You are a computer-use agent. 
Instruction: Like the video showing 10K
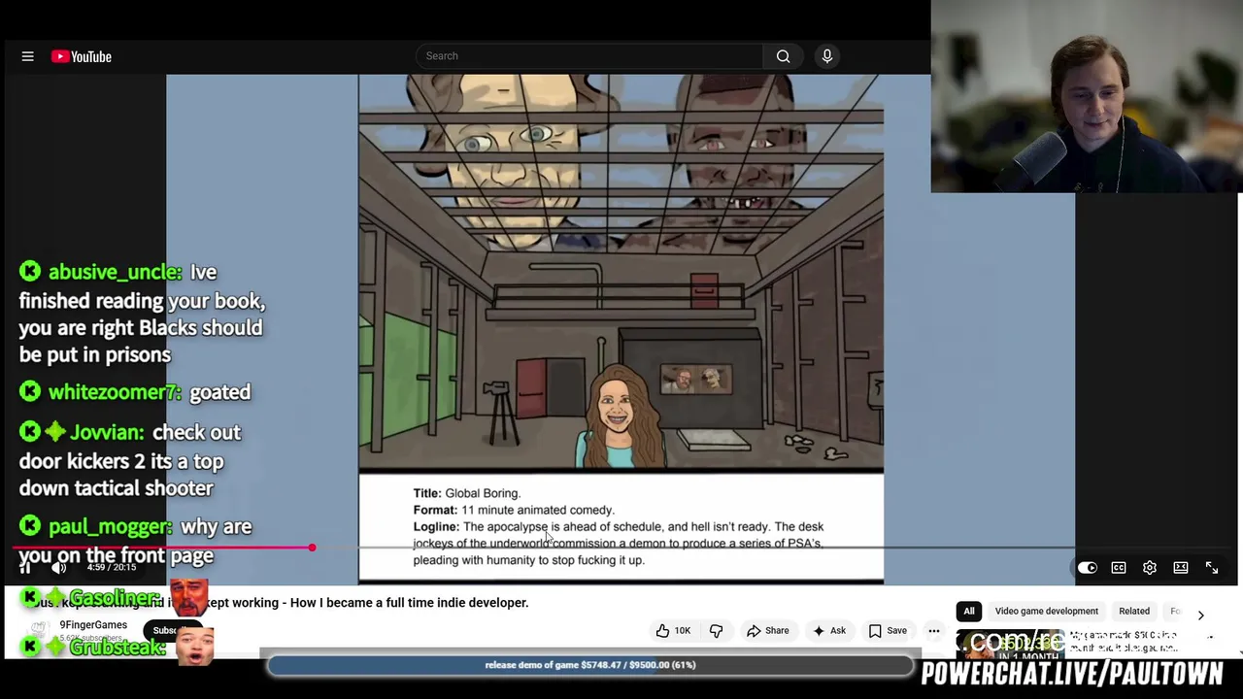point(673,630)
